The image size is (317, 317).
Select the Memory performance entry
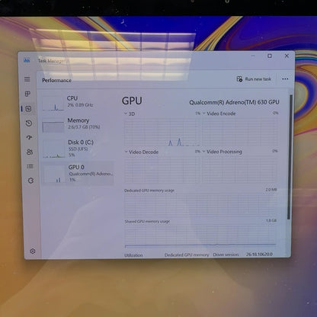click(78, 125)
